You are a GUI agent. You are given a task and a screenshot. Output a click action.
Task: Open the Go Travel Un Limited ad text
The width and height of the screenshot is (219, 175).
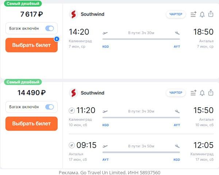(109, 172)
